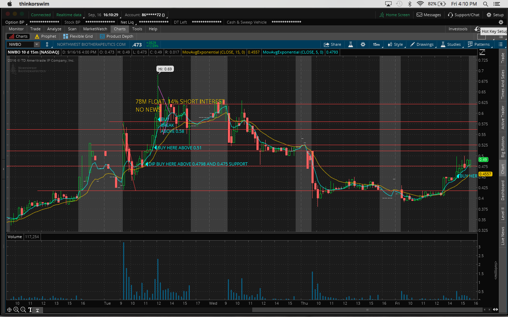Click the chart scroll-to-end arrows icon
Viewport: 508px width, 317px height.
coord(495,310)
